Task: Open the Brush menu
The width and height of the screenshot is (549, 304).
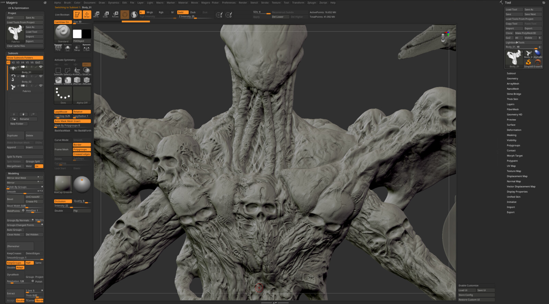Action: (67, 3)
